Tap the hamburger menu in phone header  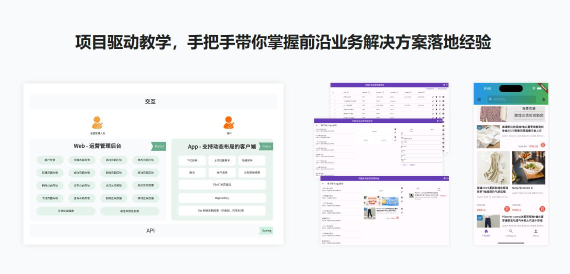click(x=479, y=99)
